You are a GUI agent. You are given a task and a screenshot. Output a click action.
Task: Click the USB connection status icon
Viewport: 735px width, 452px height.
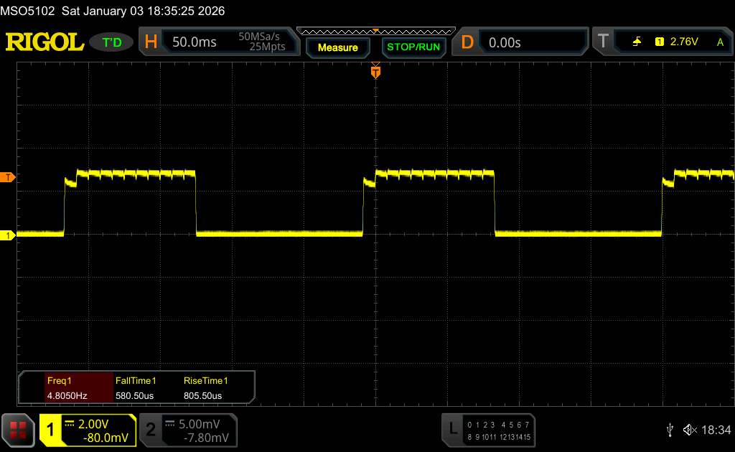pyautogui.click(x=670, y=429)
